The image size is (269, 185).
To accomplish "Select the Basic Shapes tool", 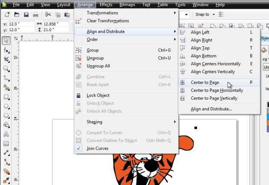I will point(7,125).
